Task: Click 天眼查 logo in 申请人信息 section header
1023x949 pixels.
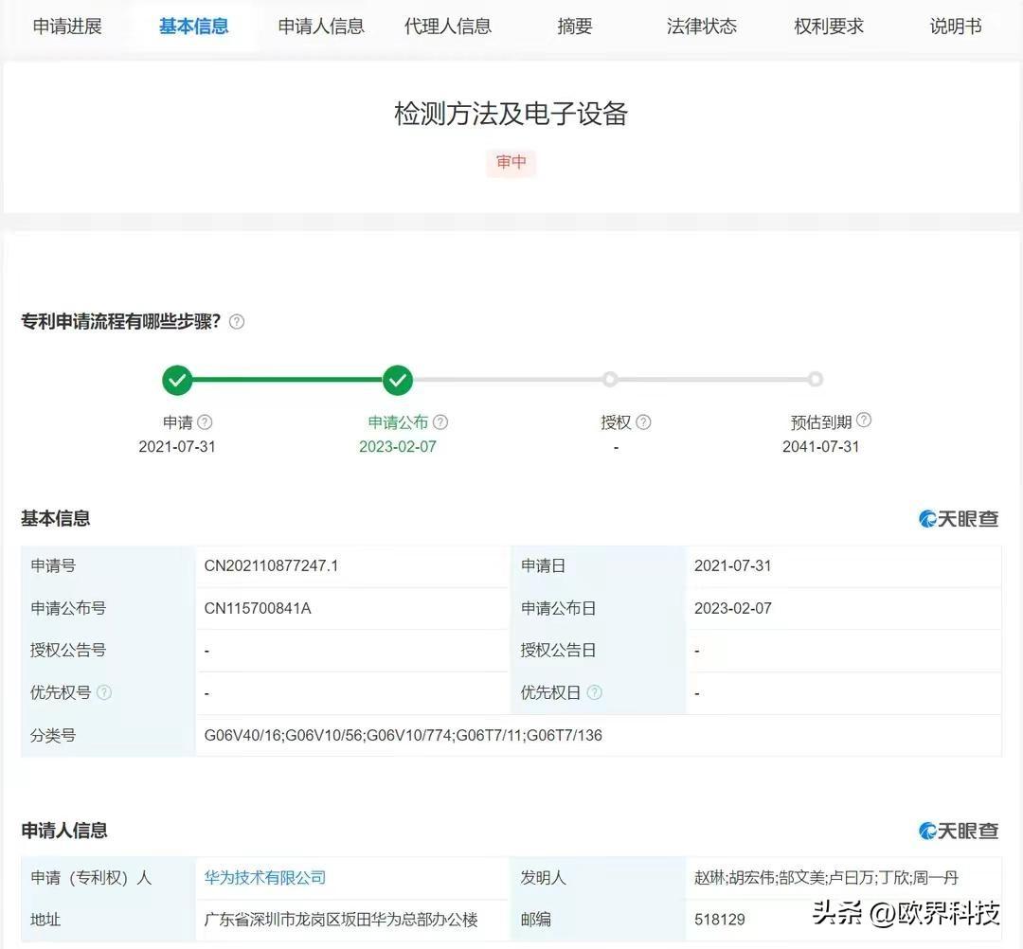Action: [959, 831]
